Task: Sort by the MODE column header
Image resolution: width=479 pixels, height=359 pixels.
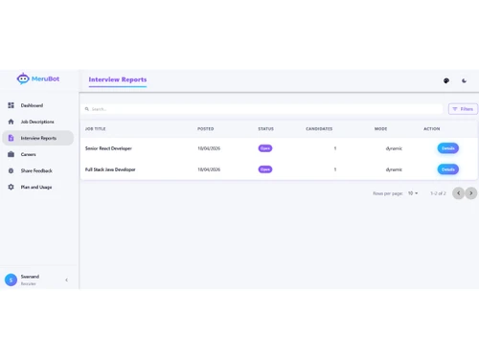Action: tap(380, 129)
